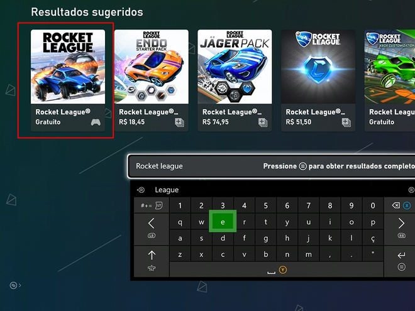
Task: Switch to the symbols #+= keyboard layout
Action: [x=152, y=205]
